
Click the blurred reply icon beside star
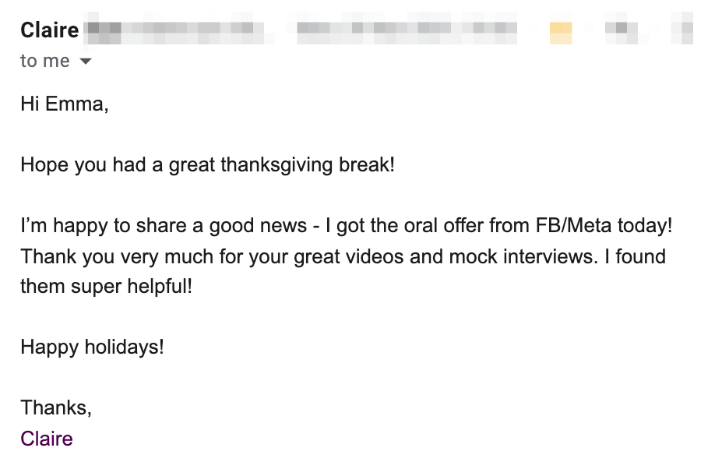[x=621, y=30]
